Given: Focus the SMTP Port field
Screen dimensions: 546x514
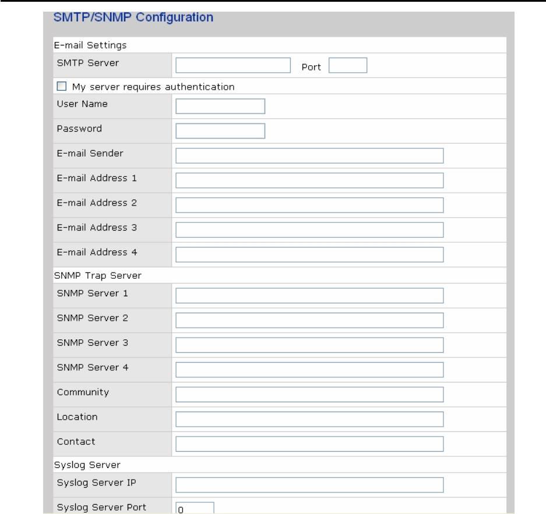Looking at the screenshot, I should click(x=347, y=65).
